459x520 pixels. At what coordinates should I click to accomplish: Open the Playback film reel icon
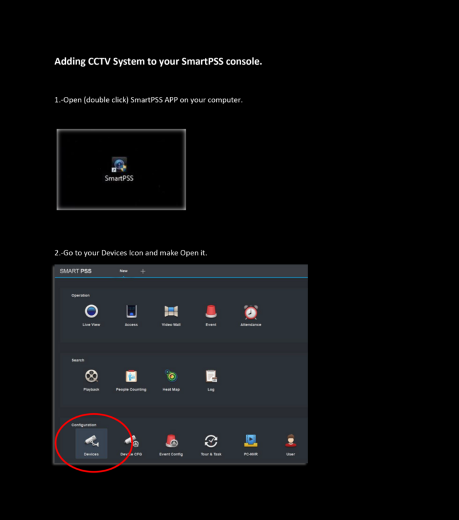[91, 376]
